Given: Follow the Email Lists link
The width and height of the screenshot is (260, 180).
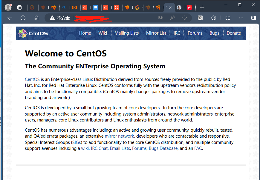Looking at the screenshot, I should (x=120, y=148).
